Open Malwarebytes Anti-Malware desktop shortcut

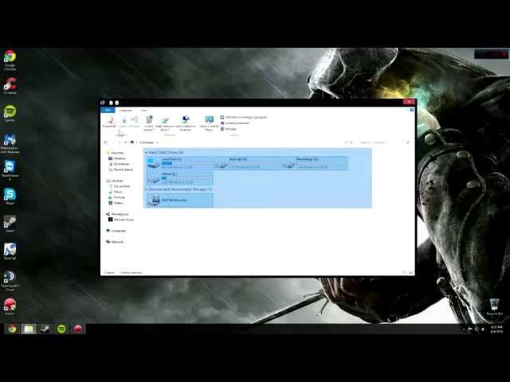(x=10, y=143)
